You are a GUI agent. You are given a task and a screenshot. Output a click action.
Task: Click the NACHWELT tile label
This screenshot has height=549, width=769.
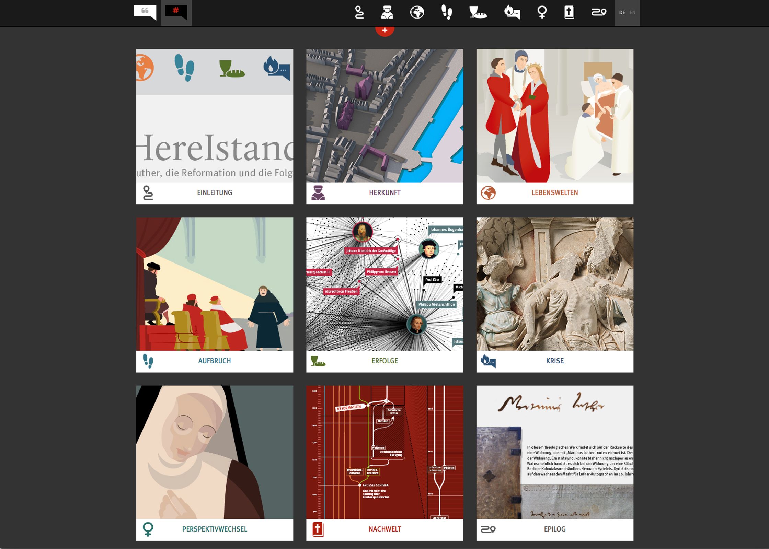click(384, 529)
